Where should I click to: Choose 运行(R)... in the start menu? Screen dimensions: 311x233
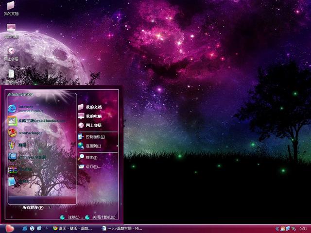[93, 166]
